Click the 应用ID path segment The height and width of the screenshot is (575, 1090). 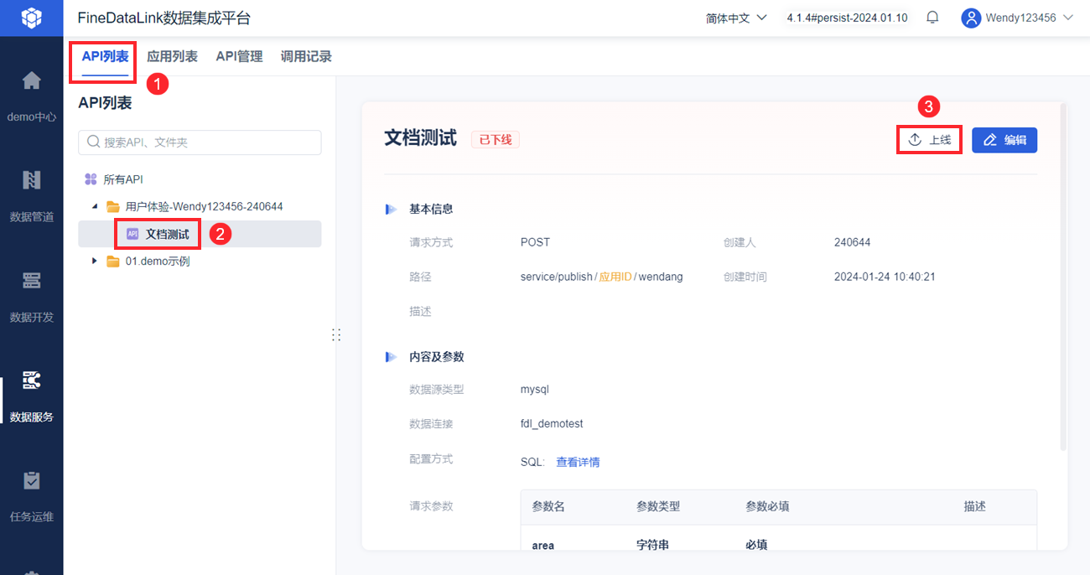coord(615,277)
